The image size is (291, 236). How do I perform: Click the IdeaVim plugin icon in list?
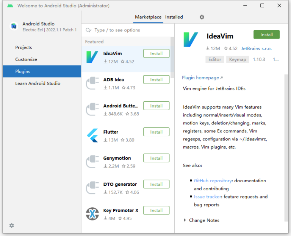[92, 57]
